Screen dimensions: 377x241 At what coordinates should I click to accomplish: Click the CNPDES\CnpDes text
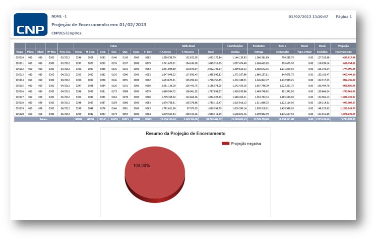pyautogui.click(x=66, y=33)
